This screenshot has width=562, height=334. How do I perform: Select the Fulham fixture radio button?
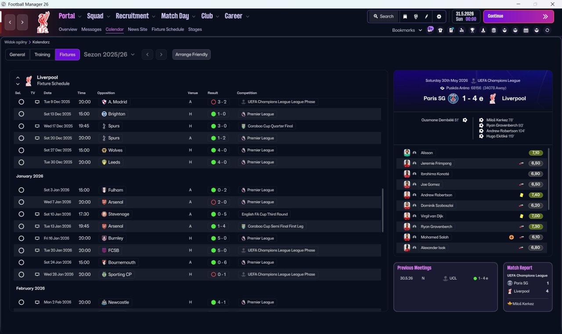pyautogui.click(x=21, y=190)
